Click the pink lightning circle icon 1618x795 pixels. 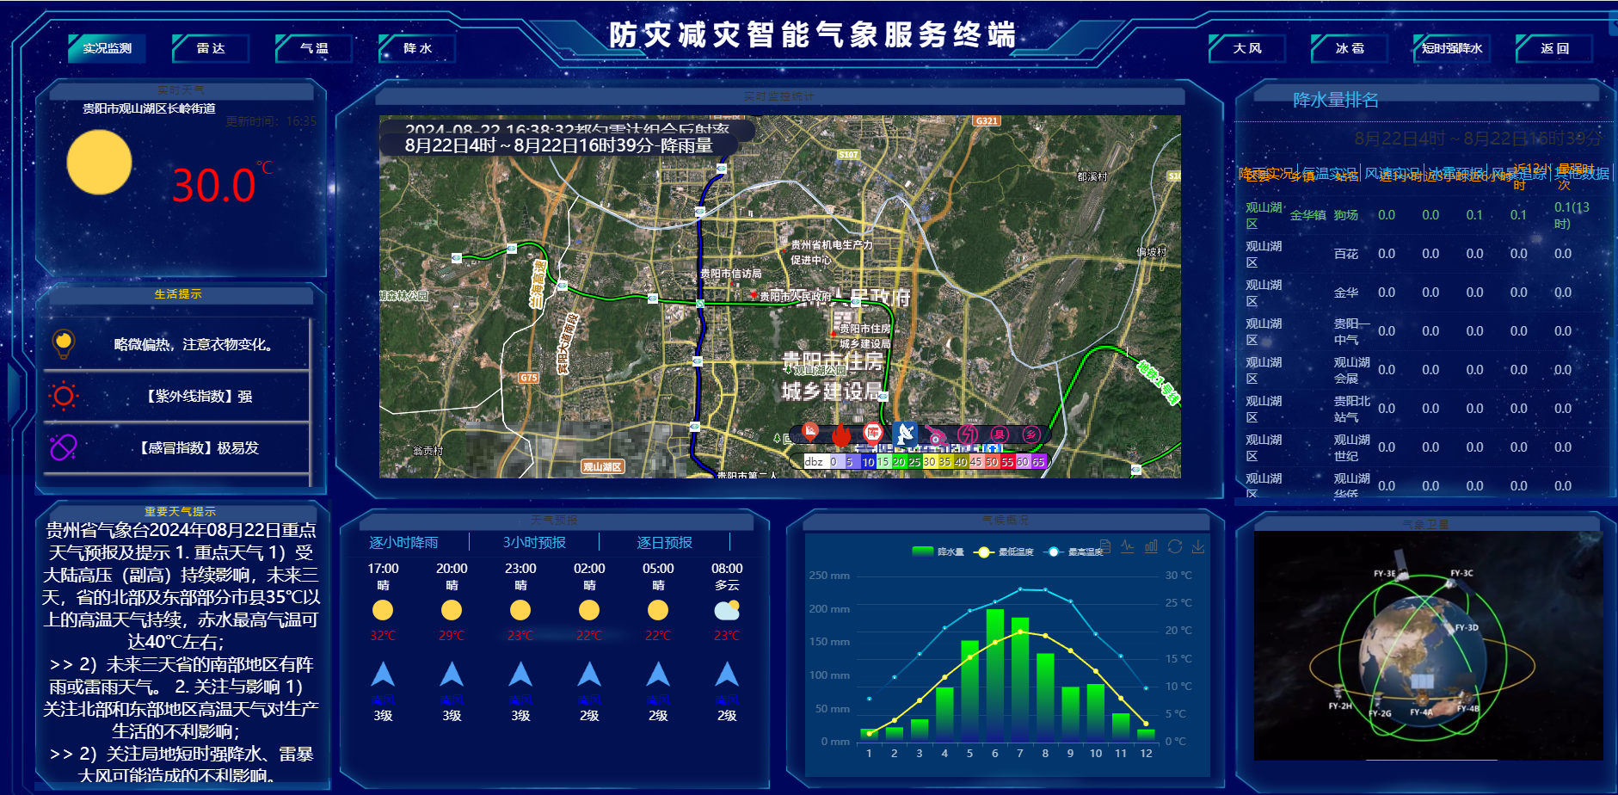coord(968,434)
